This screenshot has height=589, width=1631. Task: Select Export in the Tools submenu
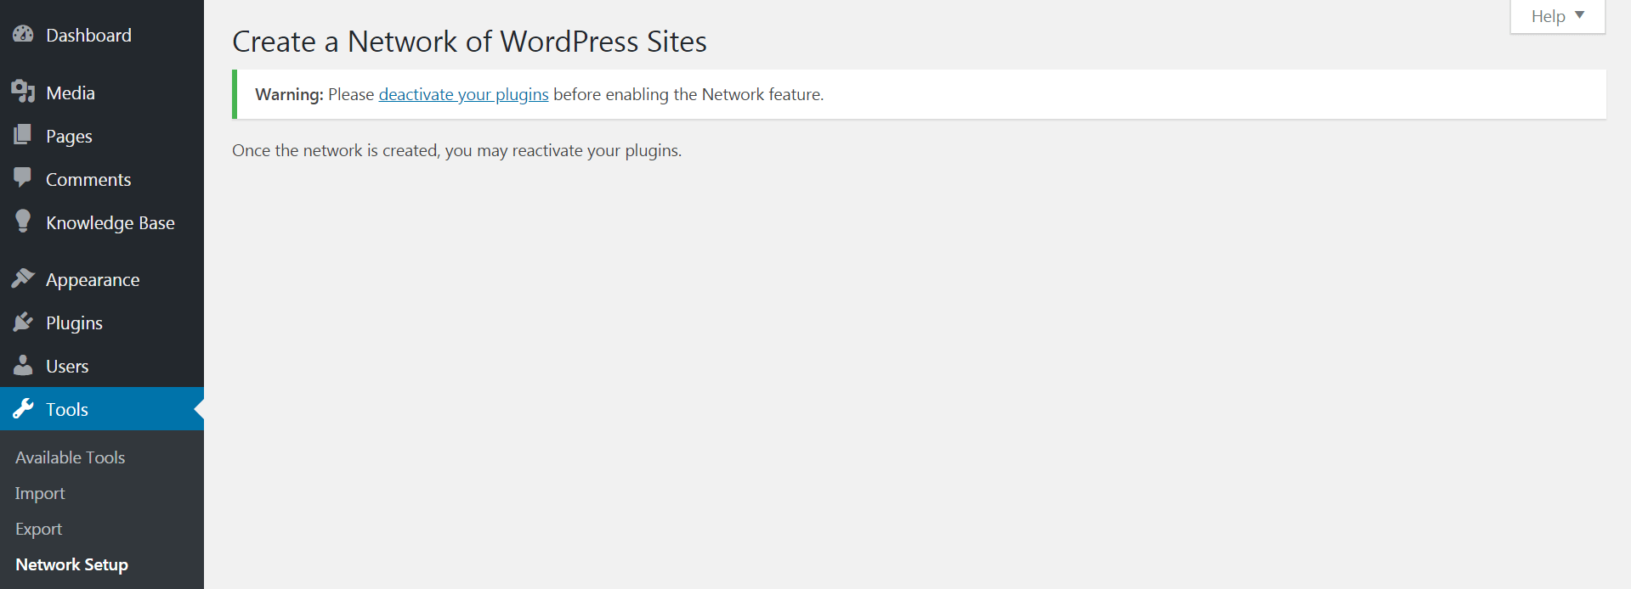(39, 529)
